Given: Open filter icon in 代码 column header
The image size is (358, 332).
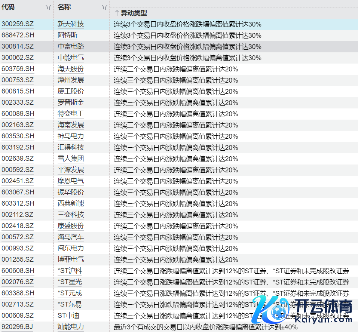Looking at the screenshot, I should coord(48,7).
